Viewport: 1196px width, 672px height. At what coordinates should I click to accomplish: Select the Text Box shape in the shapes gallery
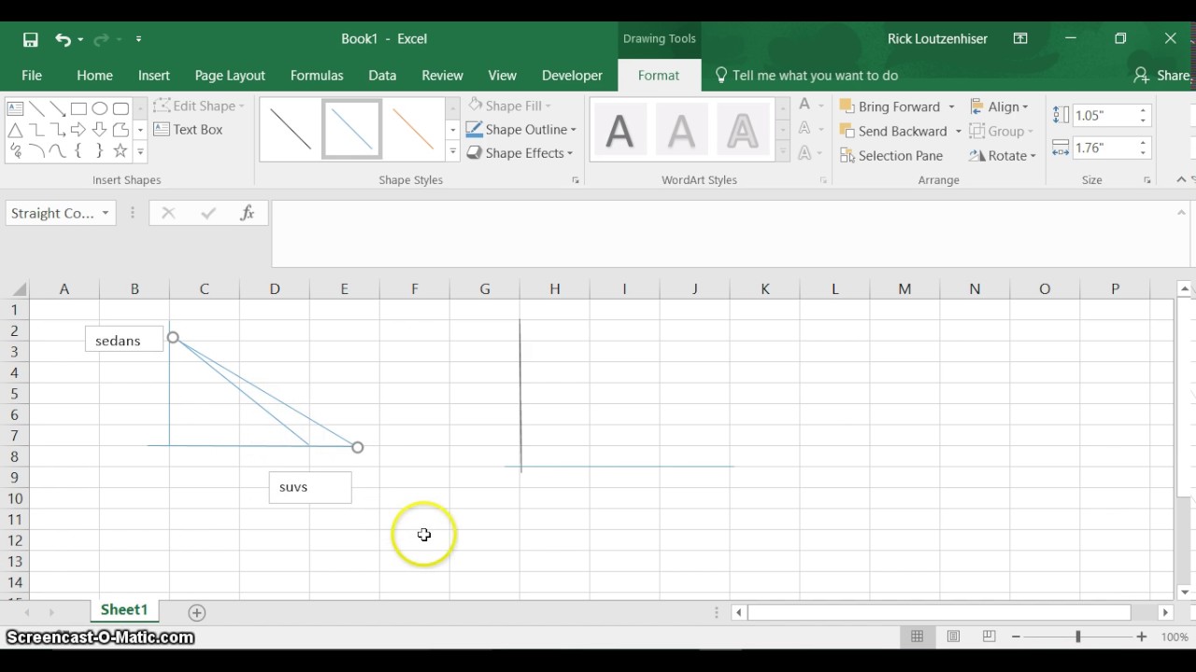coord(15,108)
